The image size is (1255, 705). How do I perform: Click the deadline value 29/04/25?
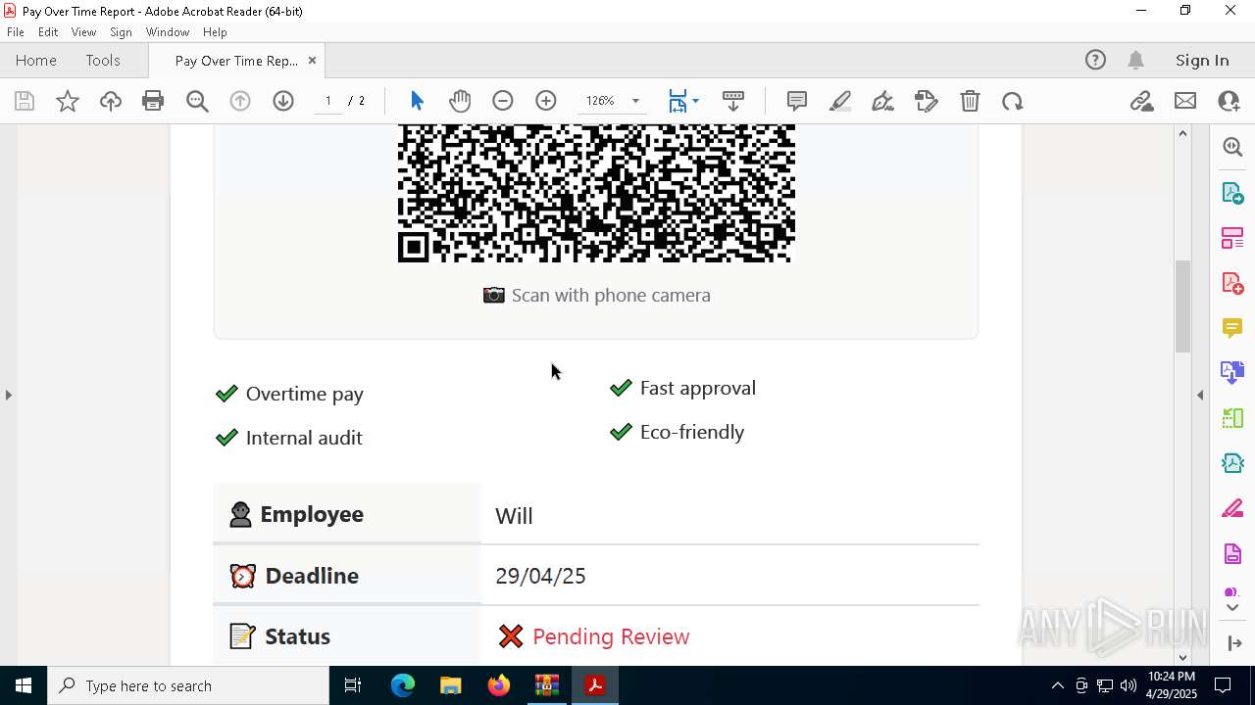tap(540, 576)
